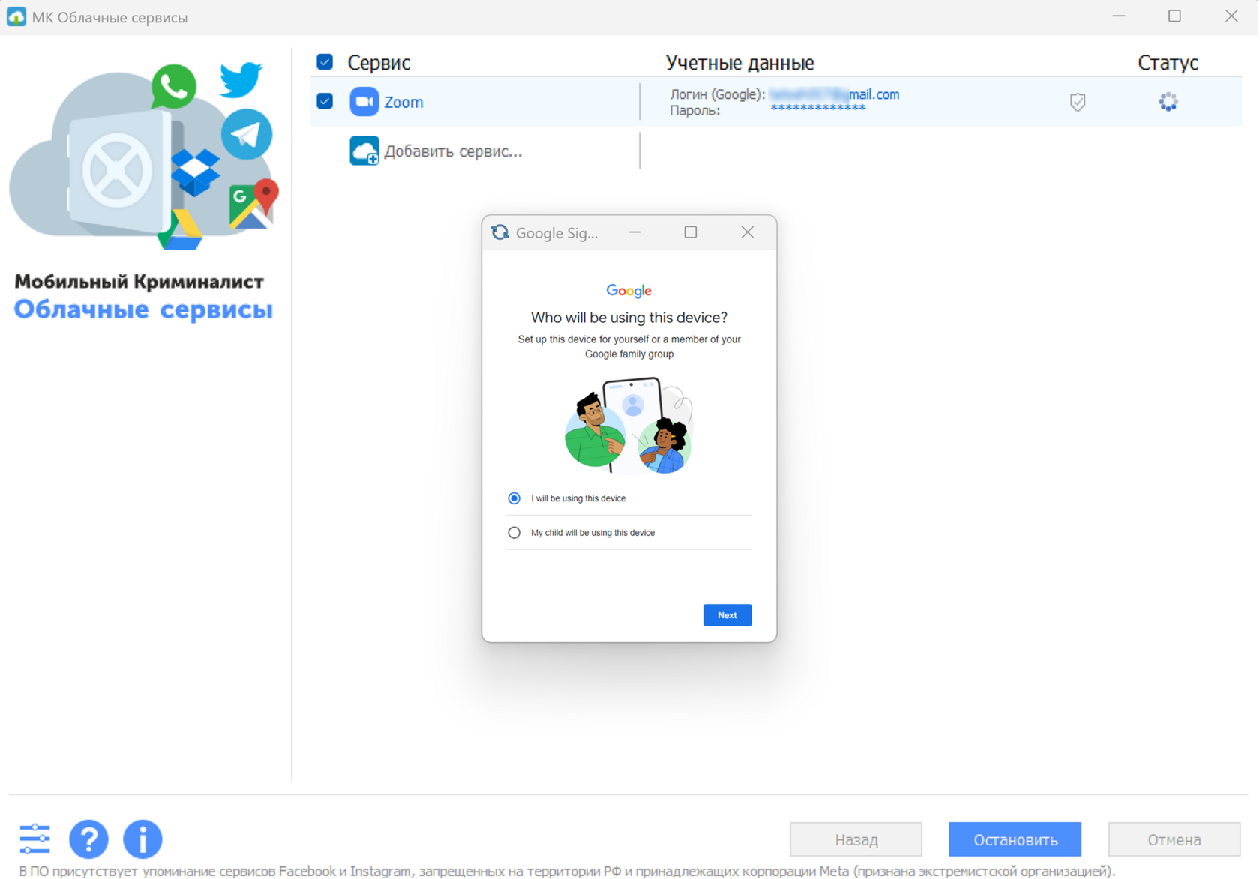1260x879 pixels.
Task: Select 'I will be using this device'
Action: click(514, 498)
